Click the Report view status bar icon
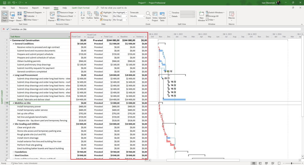The image size is (304, 165). coord(279,163)
